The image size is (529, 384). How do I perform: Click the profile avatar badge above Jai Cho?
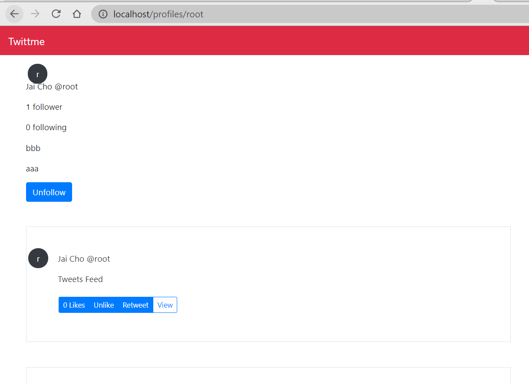(x=37, y=74)
